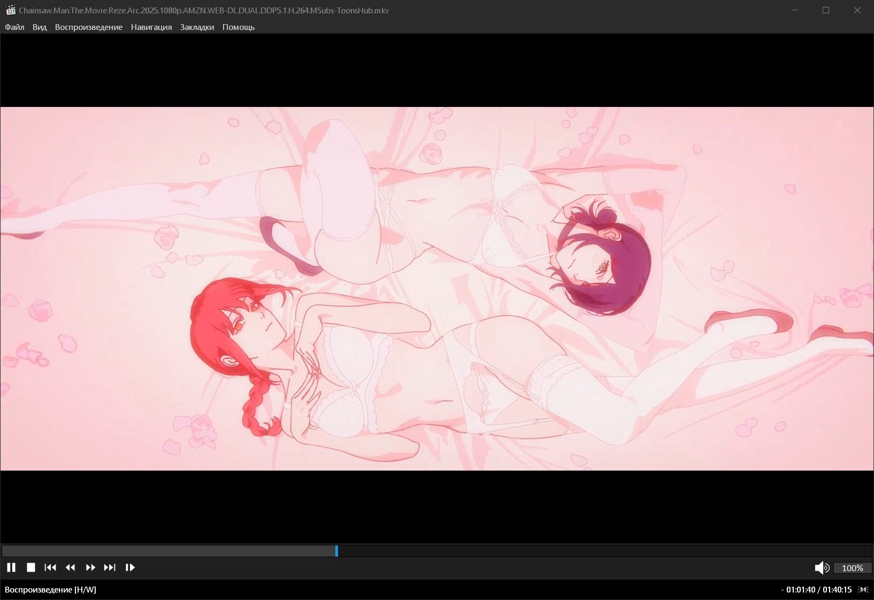This screenshot has width=874, height=600.
Task: Seek to a later point on the timeline
Action: pos(604,551)
